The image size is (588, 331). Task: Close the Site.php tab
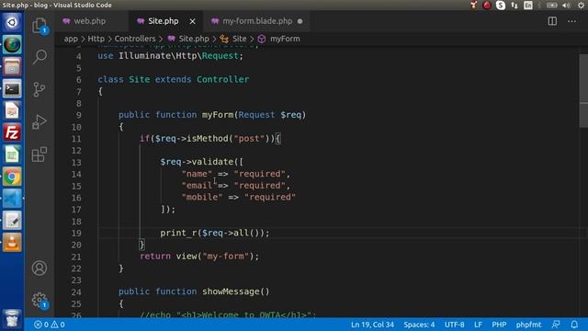(192, 21)
